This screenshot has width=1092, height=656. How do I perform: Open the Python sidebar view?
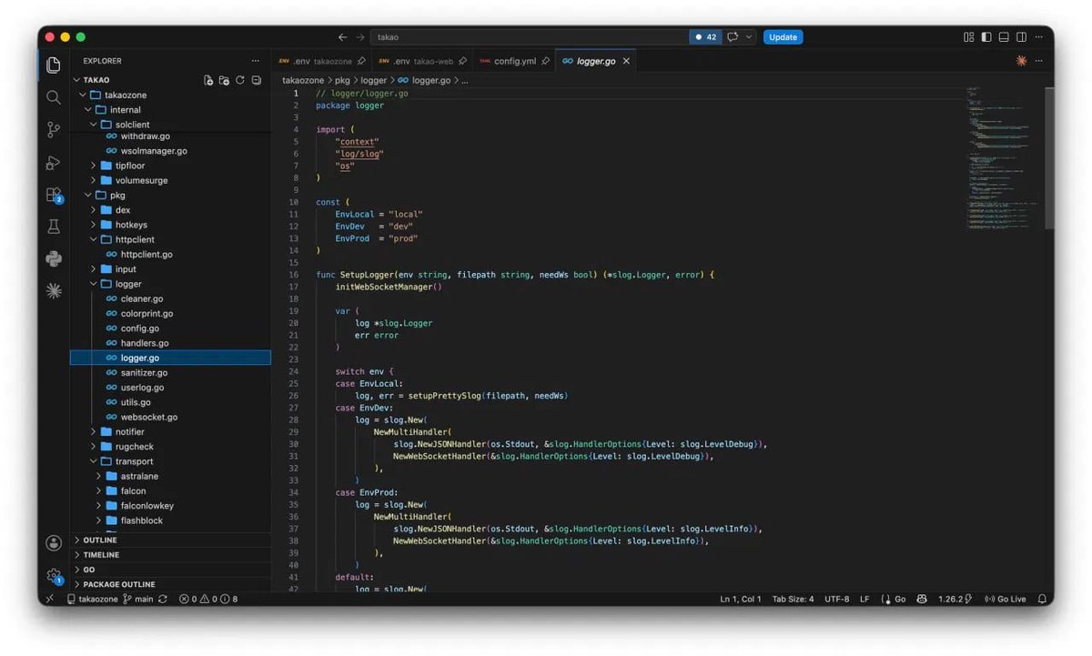[54, 259]
